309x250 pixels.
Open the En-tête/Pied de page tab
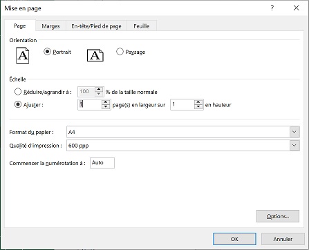tap(96, 26)
